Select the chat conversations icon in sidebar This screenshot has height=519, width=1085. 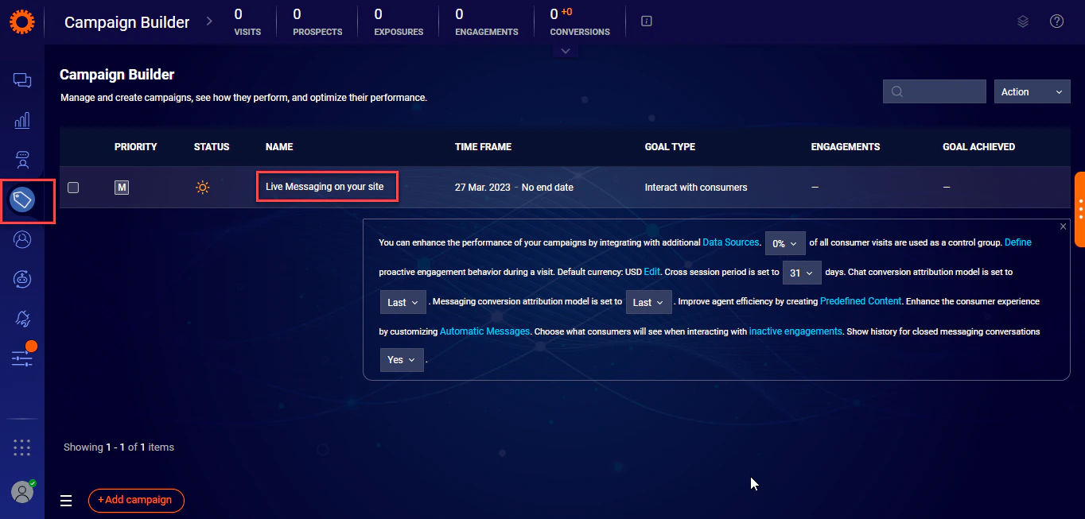21,80
